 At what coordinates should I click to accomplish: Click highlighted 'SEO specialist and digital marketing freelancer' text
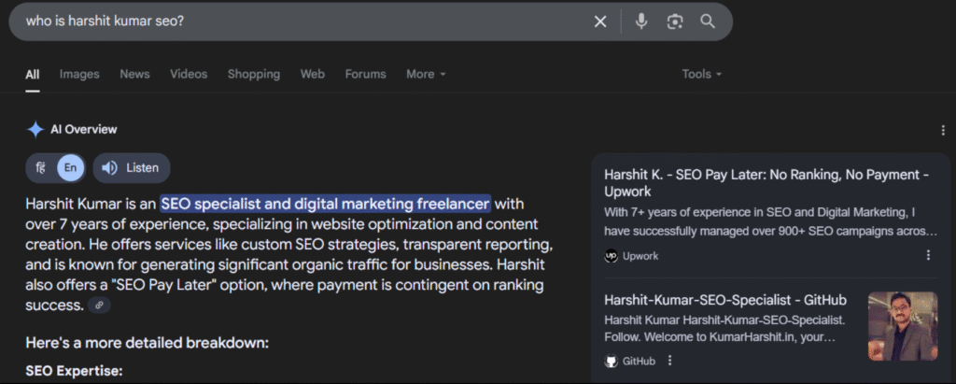(x=326, y=204)
